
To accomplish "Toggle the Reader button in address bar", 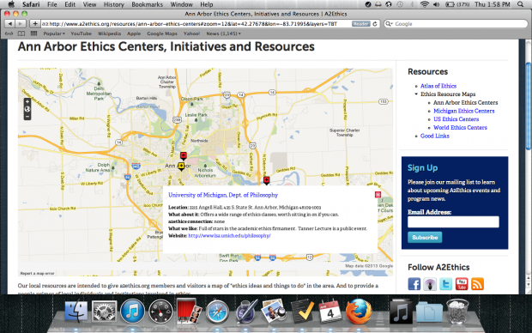I will tap(360, 24).
